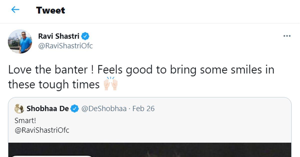Click the white label at the image's bottom-left

[52, 156]
